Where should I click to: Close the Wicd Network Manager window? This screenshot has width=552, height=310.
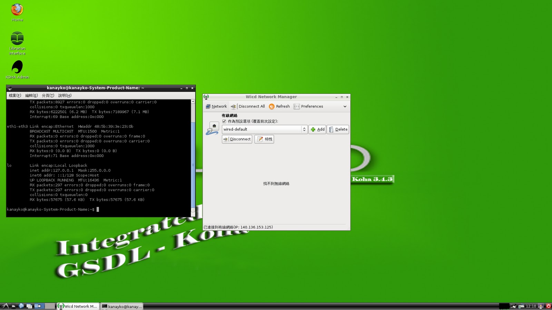pos(347,97)
